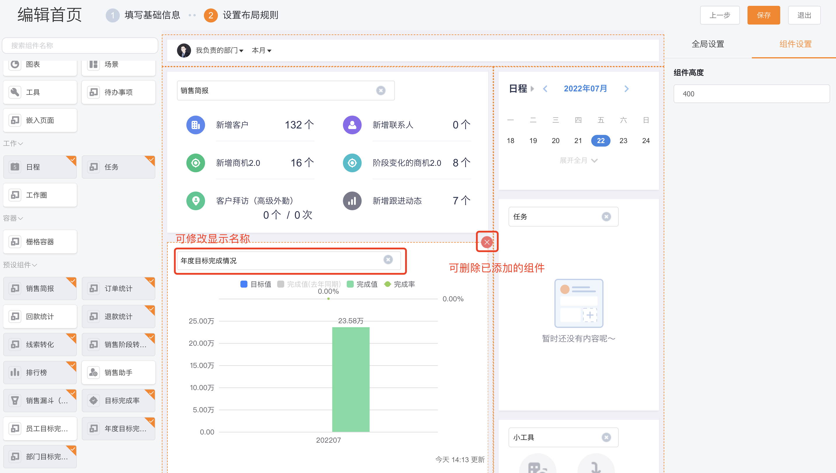This screenshot has width=836, height=473.
Task: Click the 员工目标完成 component tile
Action: pos(40,429)
